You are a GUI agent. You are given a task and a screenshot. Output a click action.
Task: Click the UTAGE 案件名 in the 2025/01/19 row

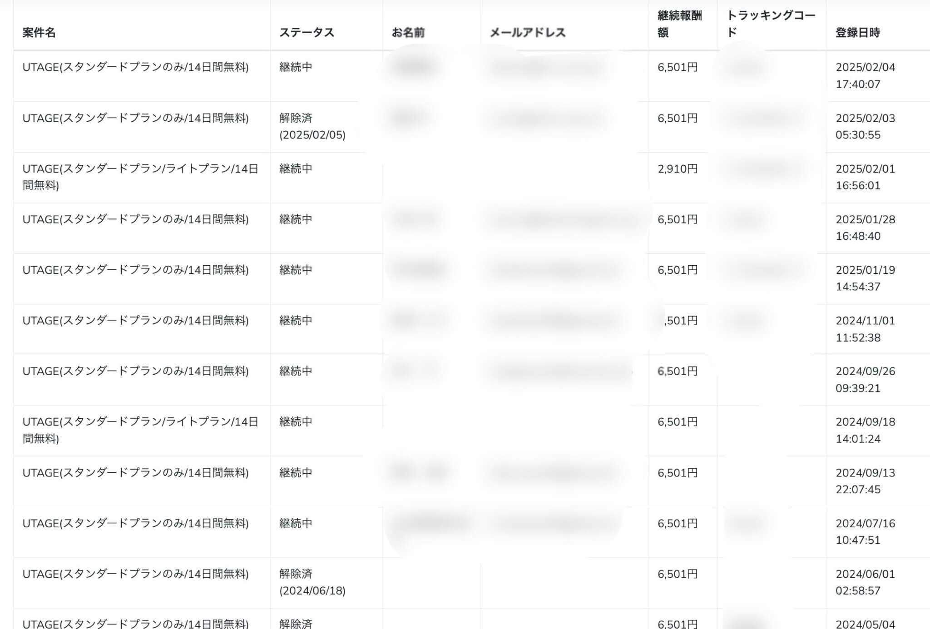coord(136,270)
